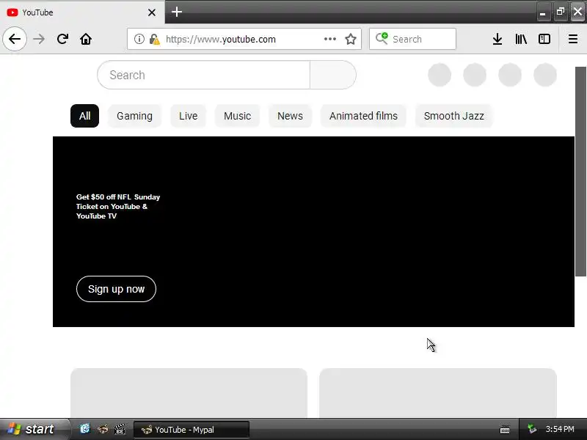Select the Animated films filter chip
The width and height of the screenshot is (587, 440).
(363, 116)
